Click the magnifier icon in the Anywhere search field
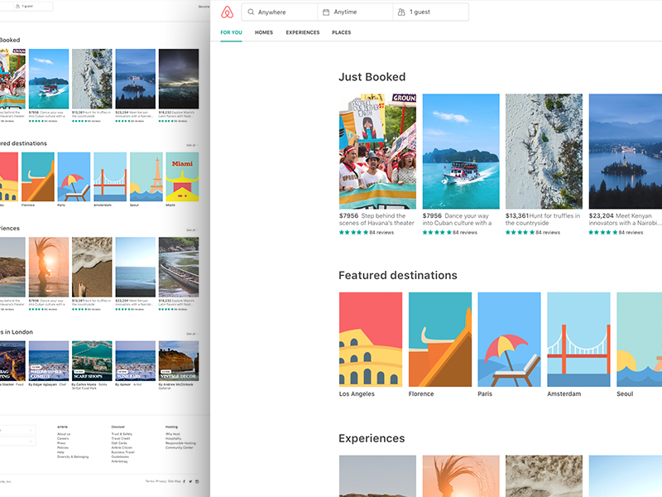662x497 pixels. [x=251, y=12]
